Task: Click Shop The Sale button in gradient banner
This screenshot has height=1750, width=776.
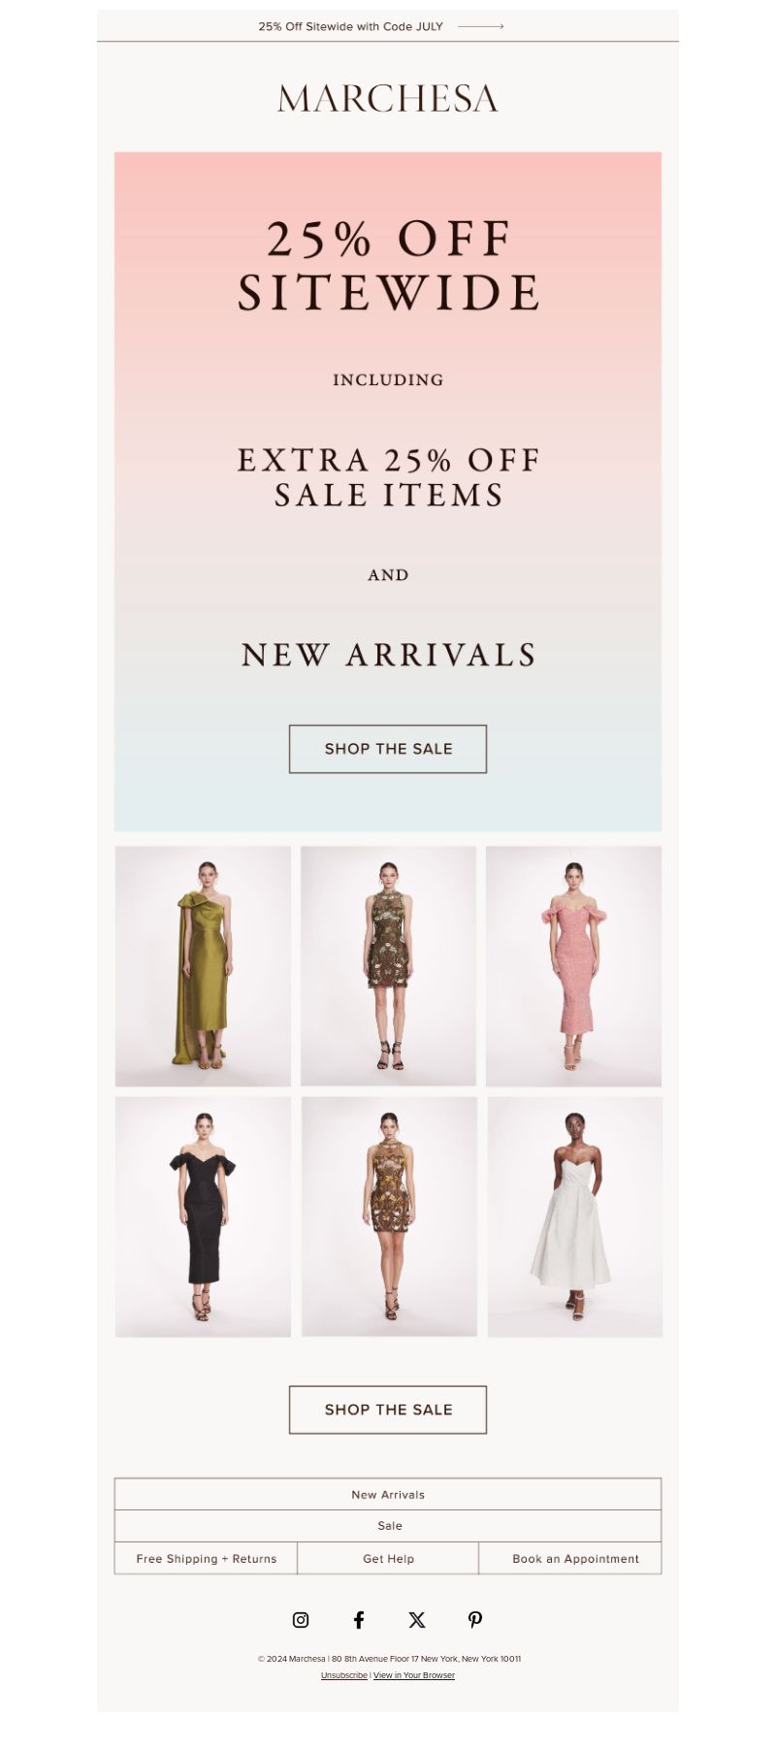Action: pyautogui.click(x=388, y=749)
